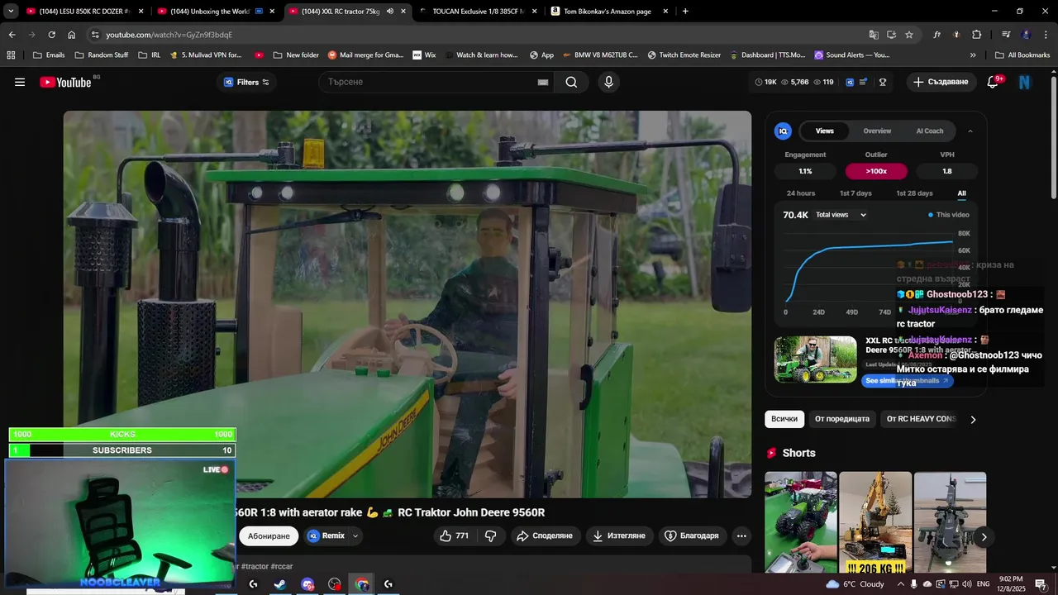
Task: Dislike the video with thumbs down
Action: point(490,535)
